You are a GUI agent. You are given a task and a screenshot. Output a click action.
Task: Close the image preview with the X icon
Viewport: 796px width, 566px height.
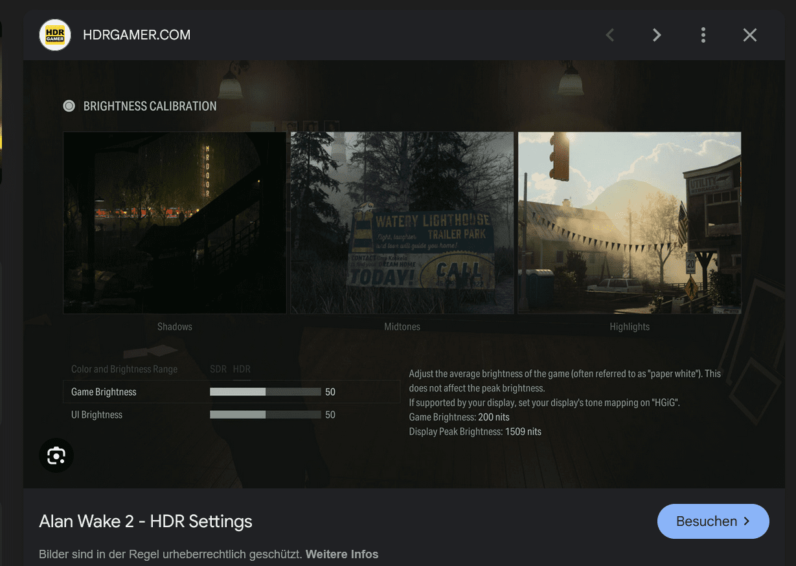(x=749, y=35)
